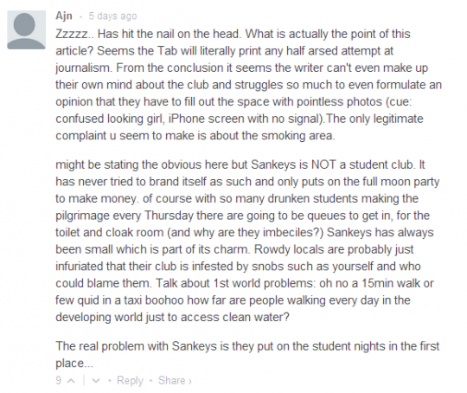Expand the small chevron beside Share
This screenshot has height=393, width=467.
click(x=190, y=381)
